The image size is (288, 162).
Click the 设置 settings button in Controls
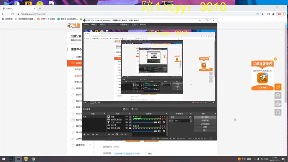[205, 127]
